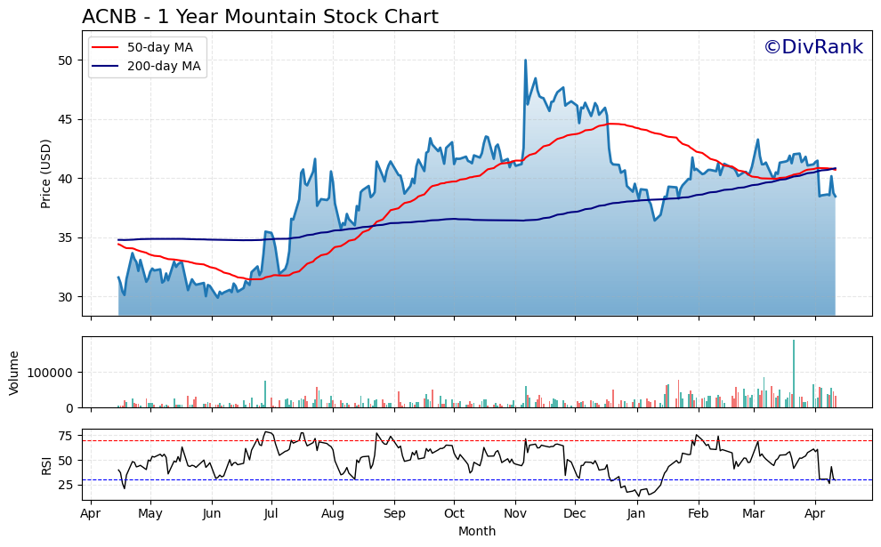
Task: Click the "Aug" month tick label
Action: tap(333, 513)
